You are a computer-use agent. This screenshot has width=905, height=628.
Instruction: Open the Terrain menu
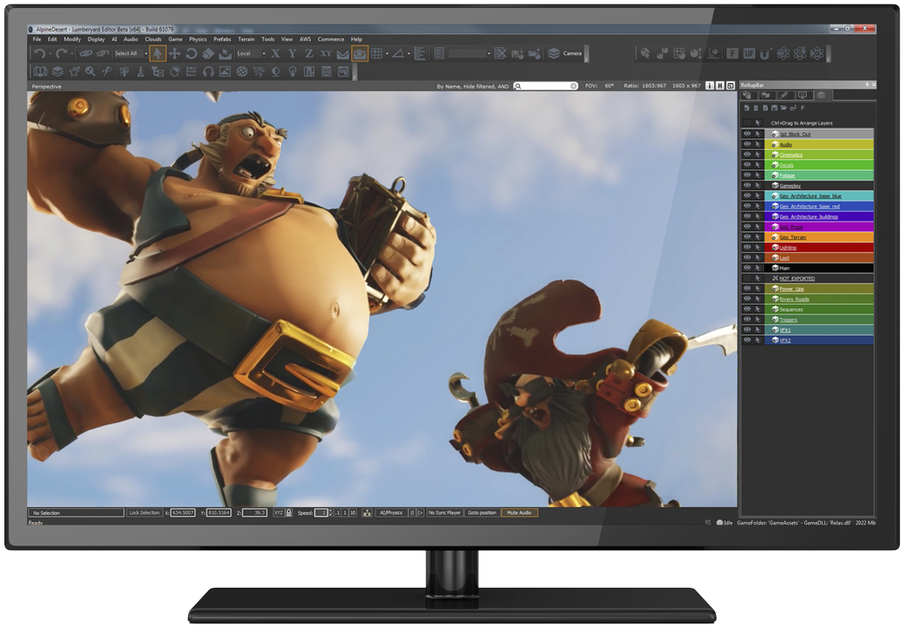click(x=246, y=39)
